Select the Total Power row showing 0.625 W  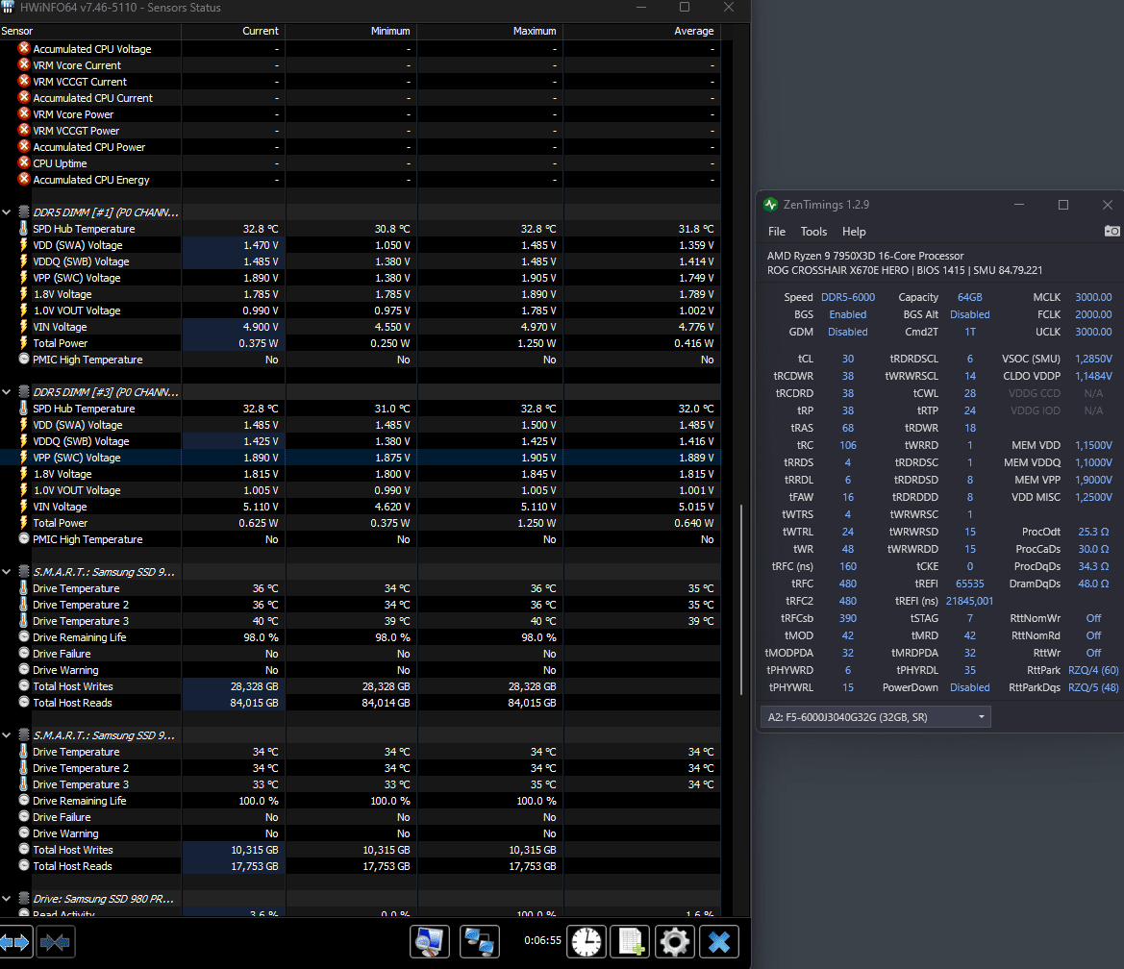point(360,523)
